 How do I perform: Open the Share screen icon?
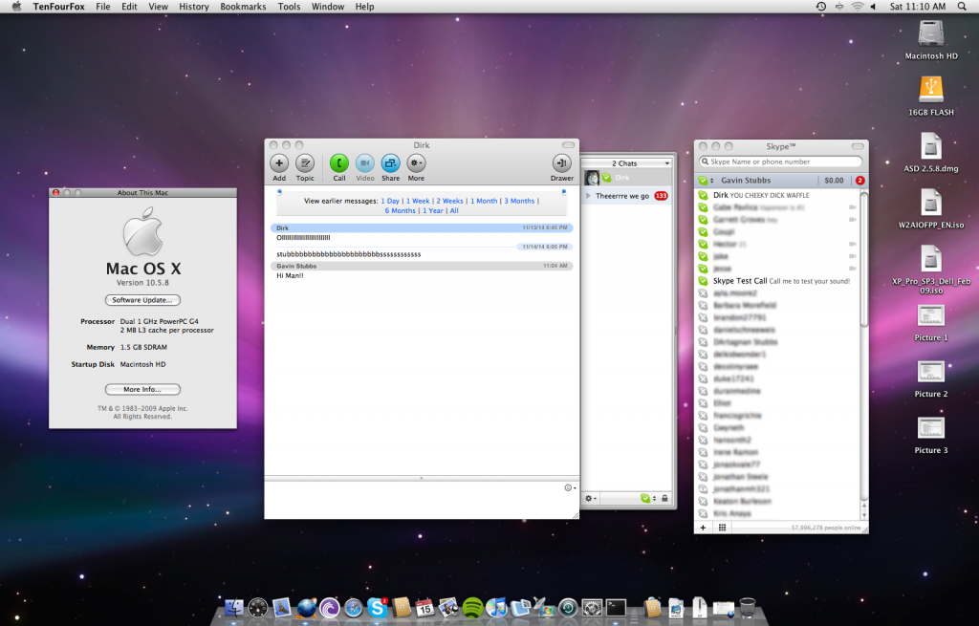390,163
